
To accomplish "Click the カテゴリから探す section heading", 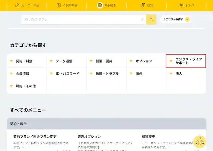I will click(x=28, y=45).
